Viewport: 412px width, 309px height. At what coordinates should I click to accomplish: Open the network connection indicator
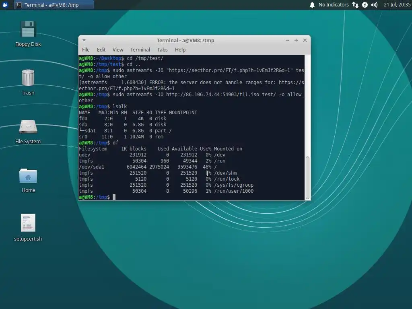355,5
